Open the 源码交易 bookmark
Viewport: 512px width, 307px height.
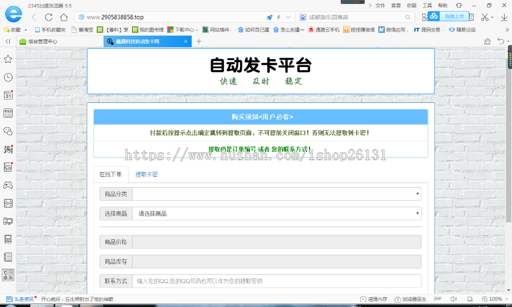pyautogui.click(x=429, y=30)
